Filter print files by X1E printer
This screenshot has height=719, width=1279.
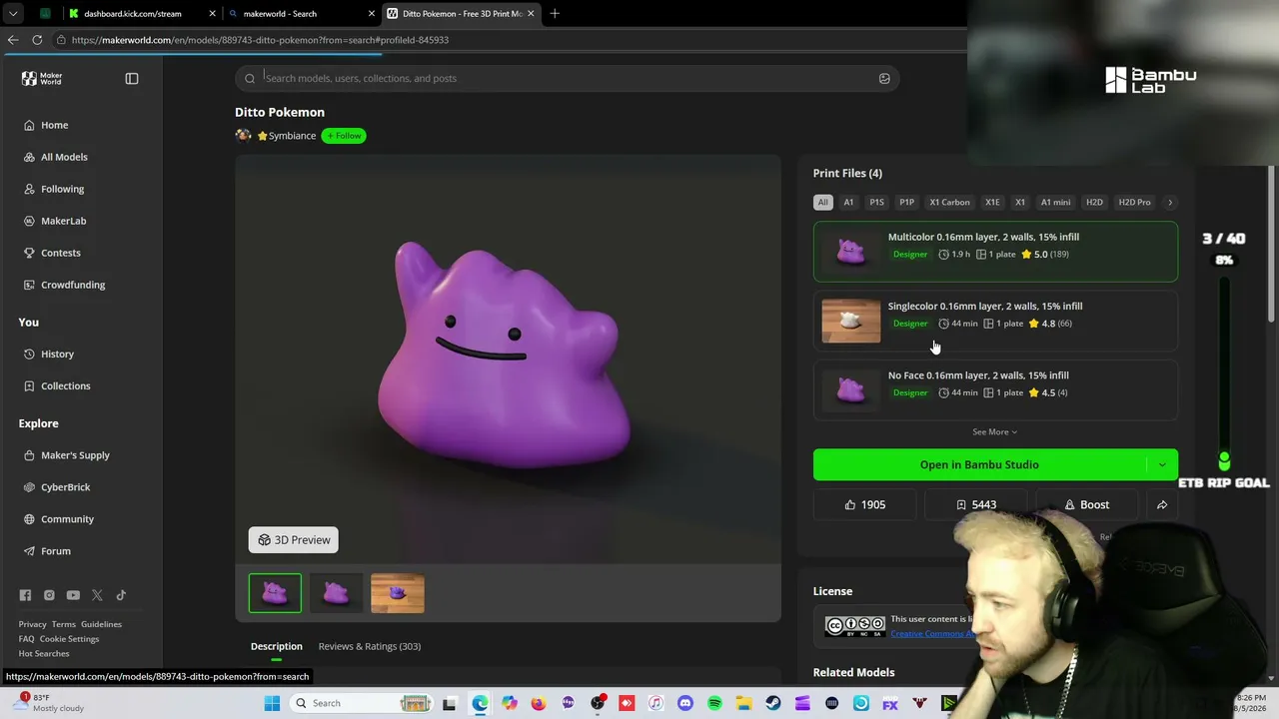(x=992, y=202)
